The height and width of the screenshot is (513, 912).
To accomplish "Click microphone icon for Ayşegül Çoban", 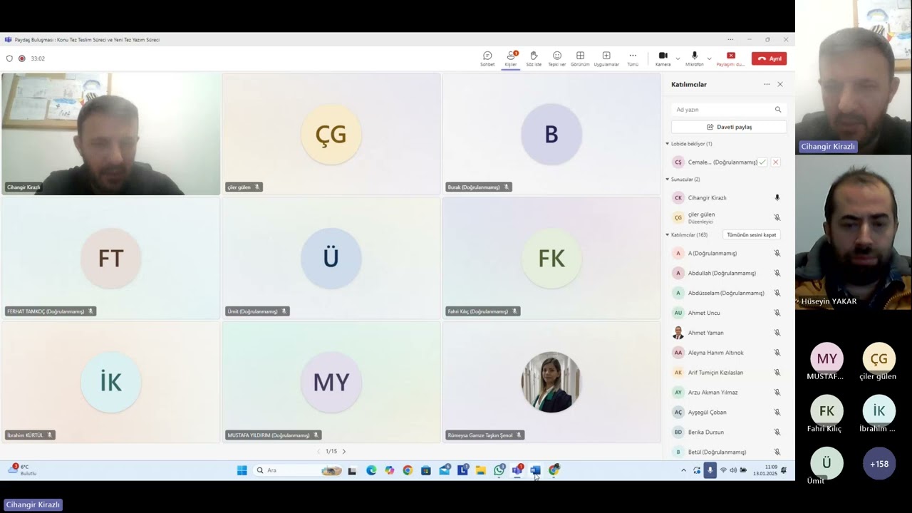I will click(777, 413).
